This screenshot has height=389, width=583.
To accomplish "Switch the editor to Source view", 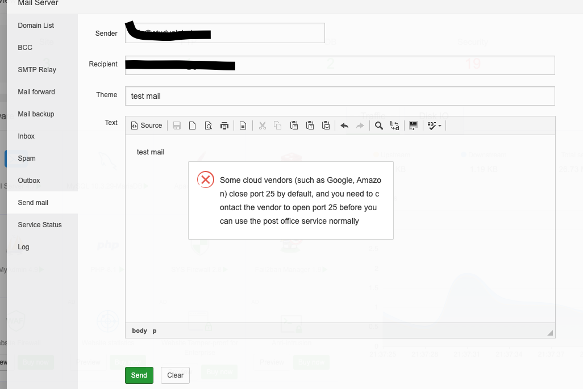I will point(147,126).
